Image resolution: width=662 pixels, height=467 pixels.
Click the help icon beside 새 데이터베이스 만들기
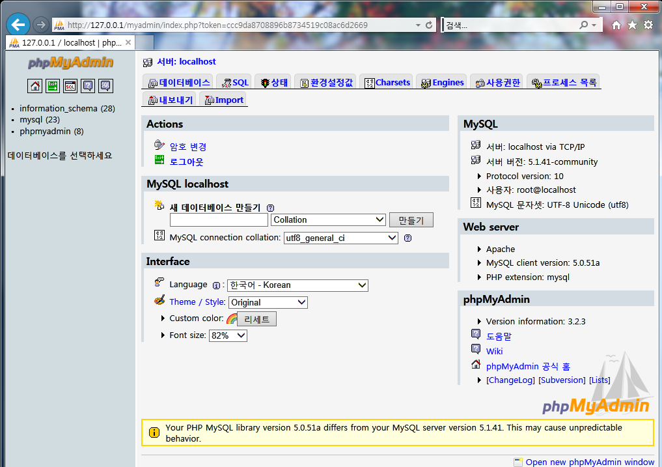pos(270,208)
